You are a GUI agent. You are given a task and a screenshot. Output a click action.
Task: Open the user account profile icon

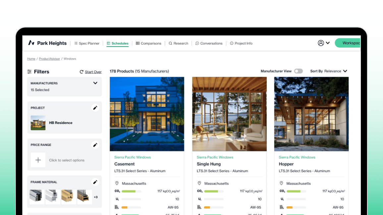320,43
